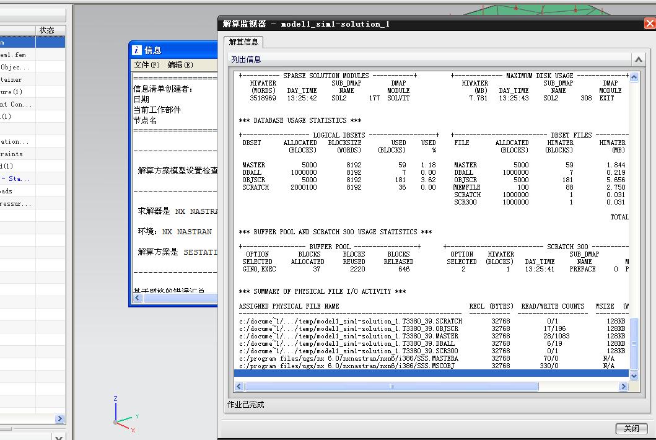Viewport: 656px width, 440px height.
Task: Click the right scroll arrow at the navigator's bottom
Action: point(59,419)
